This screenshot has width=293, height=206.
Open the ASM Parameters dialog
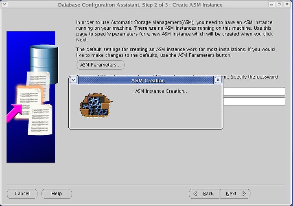[x=101, y=65]
